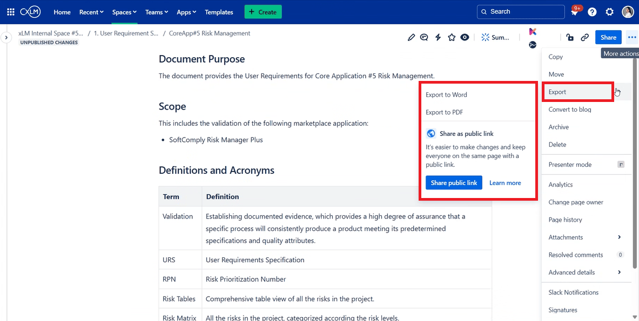Choose Convert to blog option
639x321 pixels.
(x=570, y=110)
